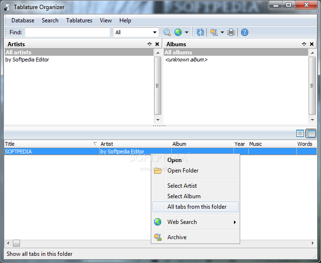Click Albums list scroll up arrow
The image size is (321, 263).
tap(312, 53)
